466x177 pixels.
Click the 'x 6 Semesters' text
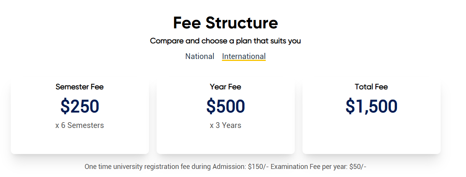pos(79,125)
